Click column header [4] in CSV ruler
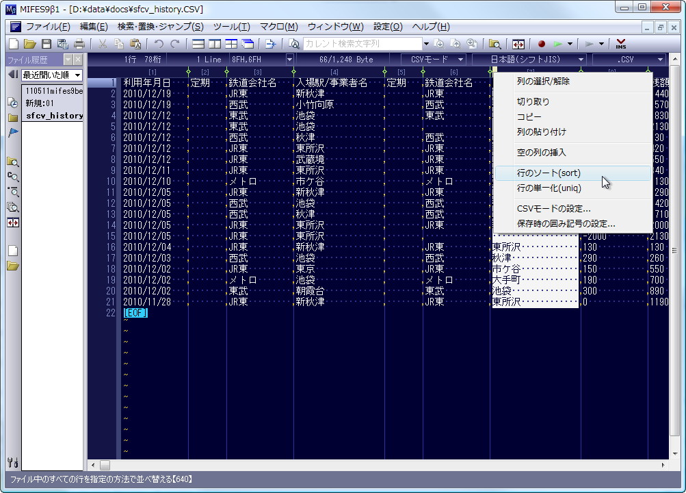 tap(334, 72)
